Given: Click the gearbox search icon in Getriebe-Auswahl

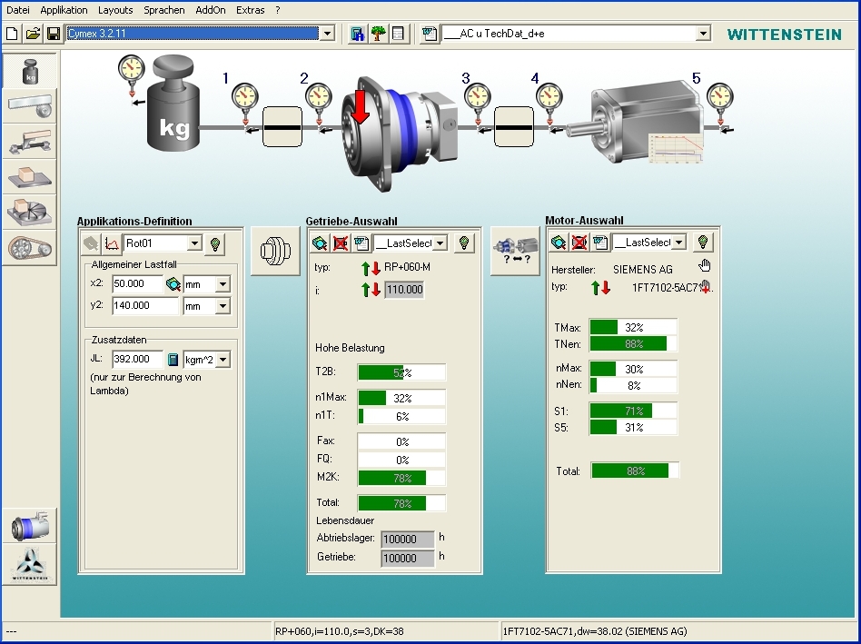Looking at the screenshot, I should coord(320,243).
